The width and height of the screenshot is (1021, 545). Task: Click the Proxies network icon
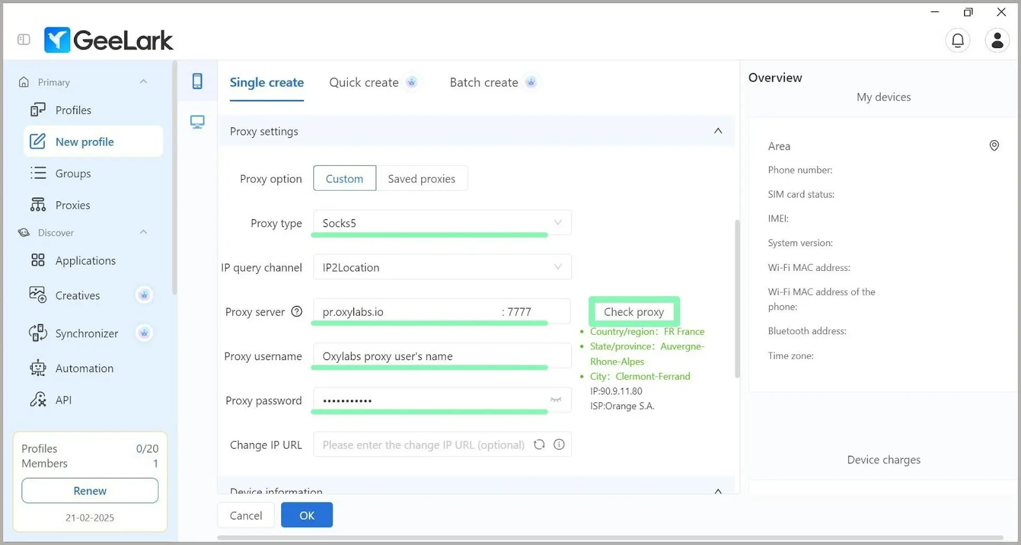[x=38, y=205]
